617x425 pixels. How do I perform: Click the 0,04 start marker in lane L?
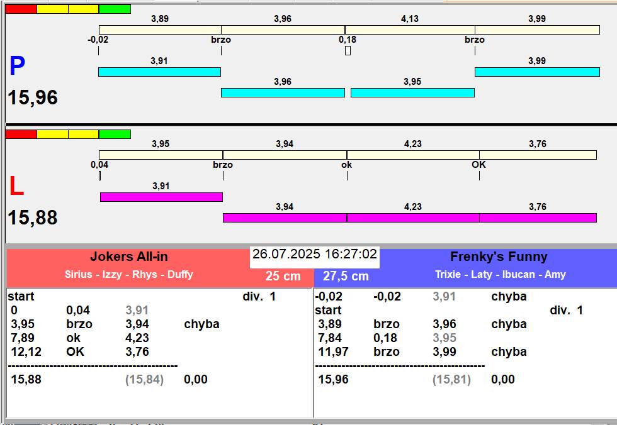[x=99, y=176]
